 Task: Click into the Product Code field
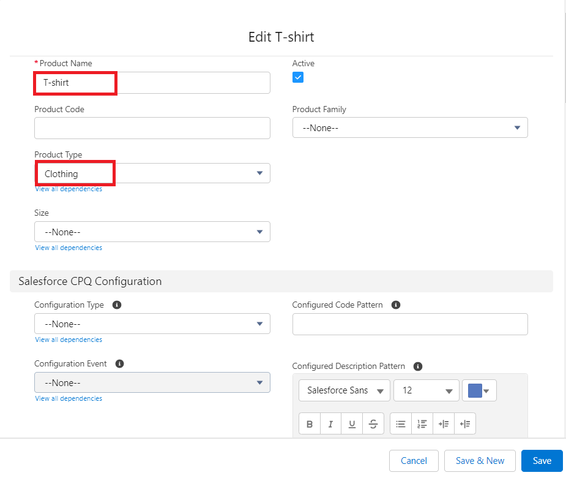152,128
